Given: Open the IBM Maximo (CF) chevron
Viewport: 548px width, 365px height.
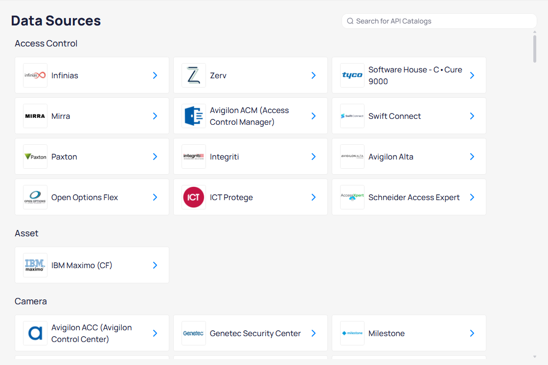Looking at the screenshot, I should coord(155,265).
